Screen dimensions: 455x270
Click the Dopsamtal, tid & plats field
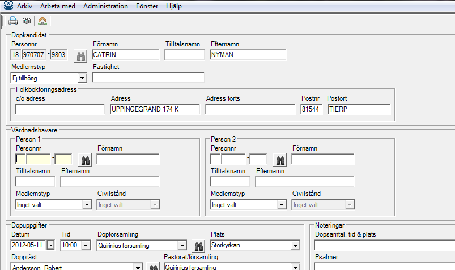point(385,245)
